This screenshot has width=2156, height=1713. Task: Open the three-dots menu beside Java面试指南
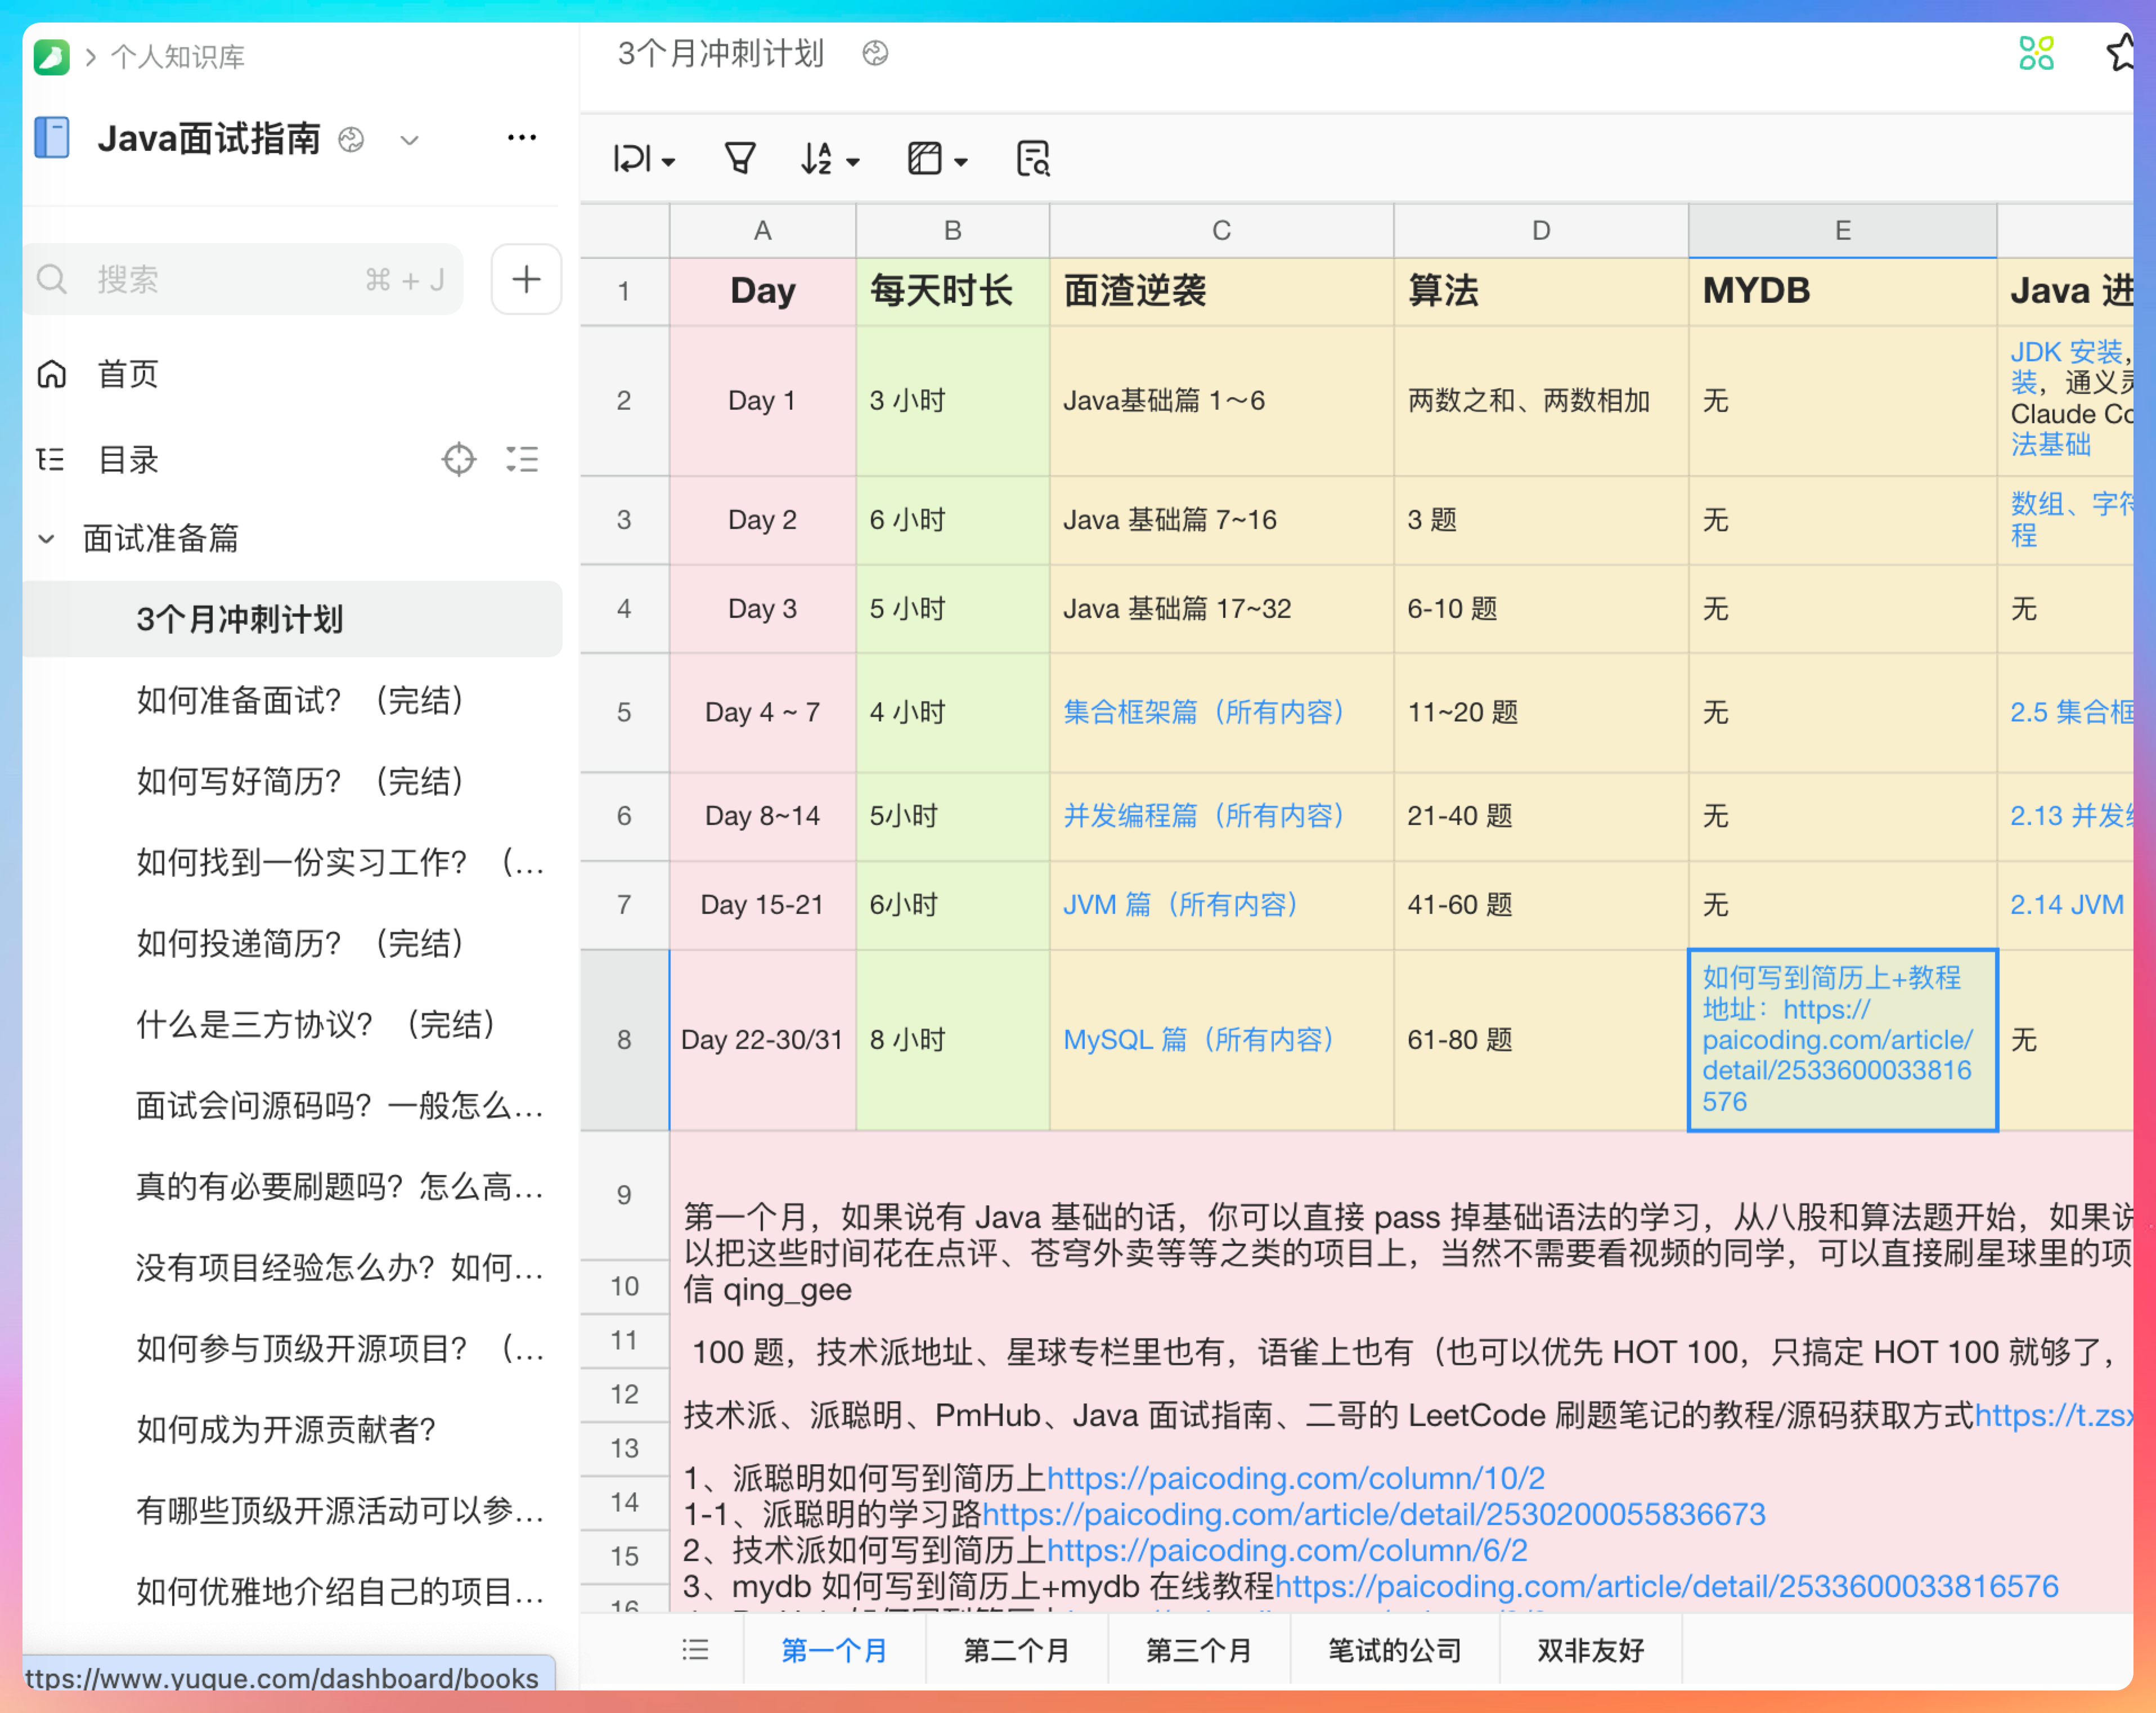pyautogui.click(x=521, y=138)
